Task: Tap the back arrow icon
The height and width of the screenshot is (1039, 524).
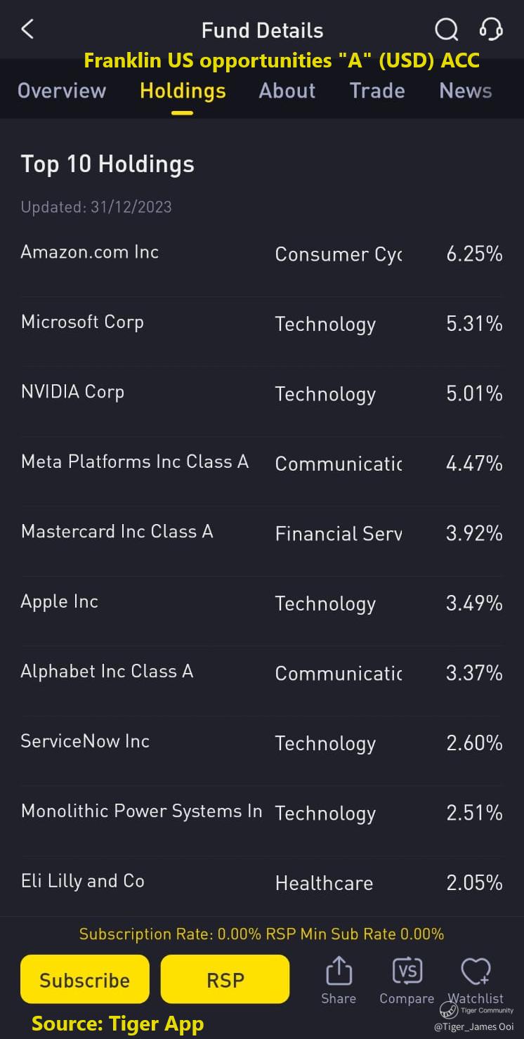Action: [x=27, y=30]
